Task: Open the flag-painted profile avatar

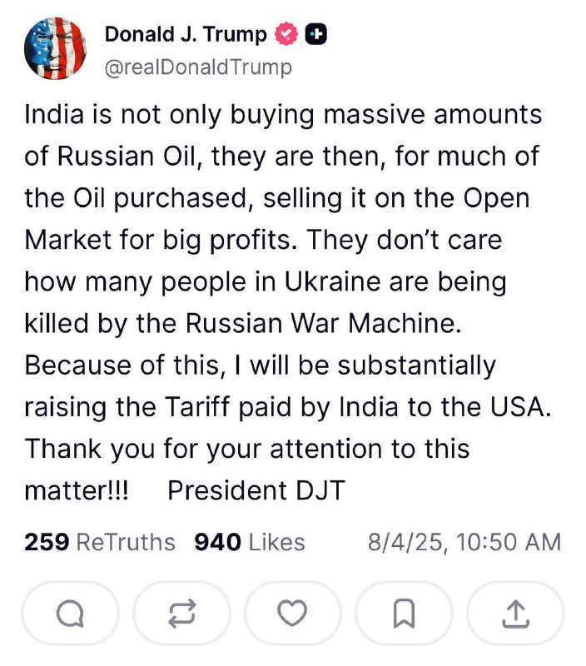Action: pos(55,48)
